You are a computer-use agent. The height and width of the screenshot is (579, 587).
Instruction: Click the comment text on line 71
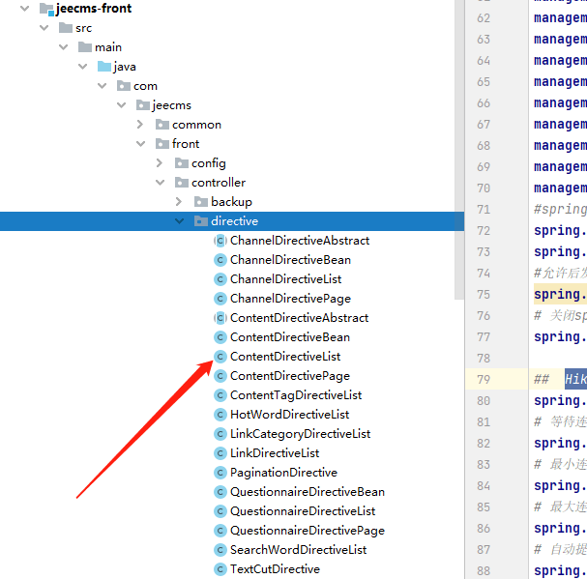pyautogui.click(x=560, y=209)
